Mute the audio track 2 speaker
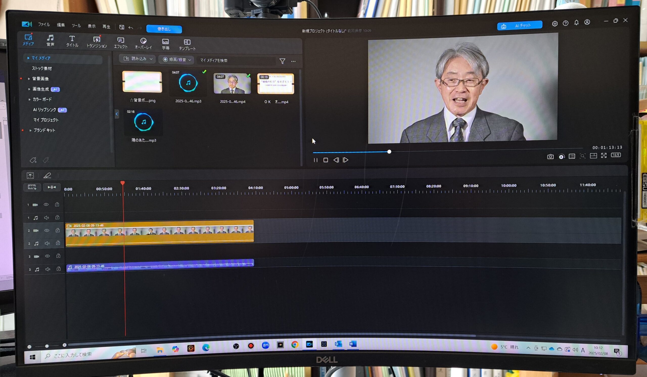647x377 pixels. pos(47,243)
